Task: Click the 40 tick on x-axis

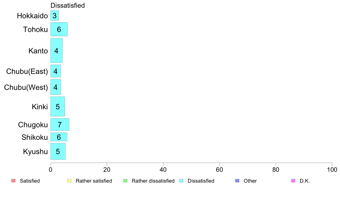Action: (163, 170)
